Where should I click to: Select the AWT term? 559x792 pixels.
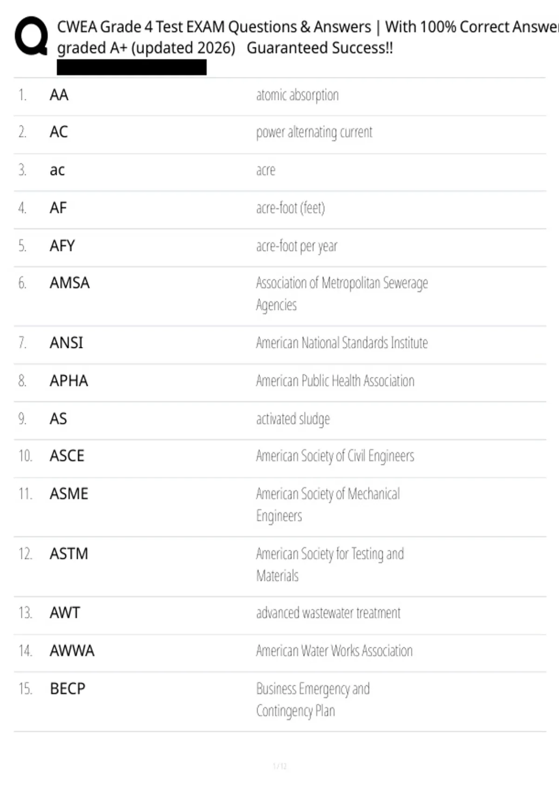tap(65, 613)
